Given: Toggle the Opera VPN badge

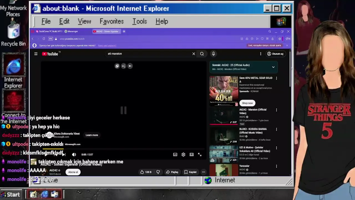Looking at the screenshot, I should click(50, 39).
